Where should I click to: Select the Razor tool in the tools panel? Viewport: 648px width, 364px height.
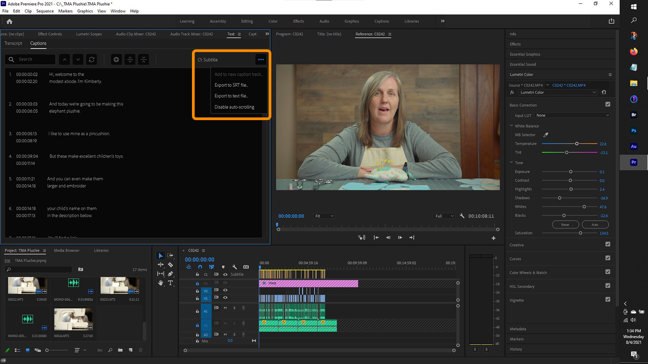(x=171, y=265)
